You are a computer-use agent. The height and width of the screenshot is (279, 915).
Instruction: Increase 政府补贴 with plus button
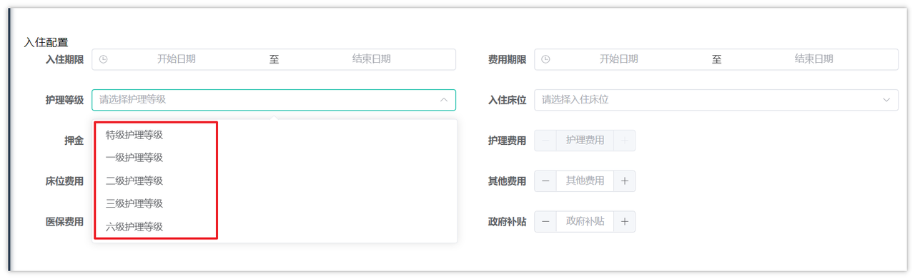(624, 222)
